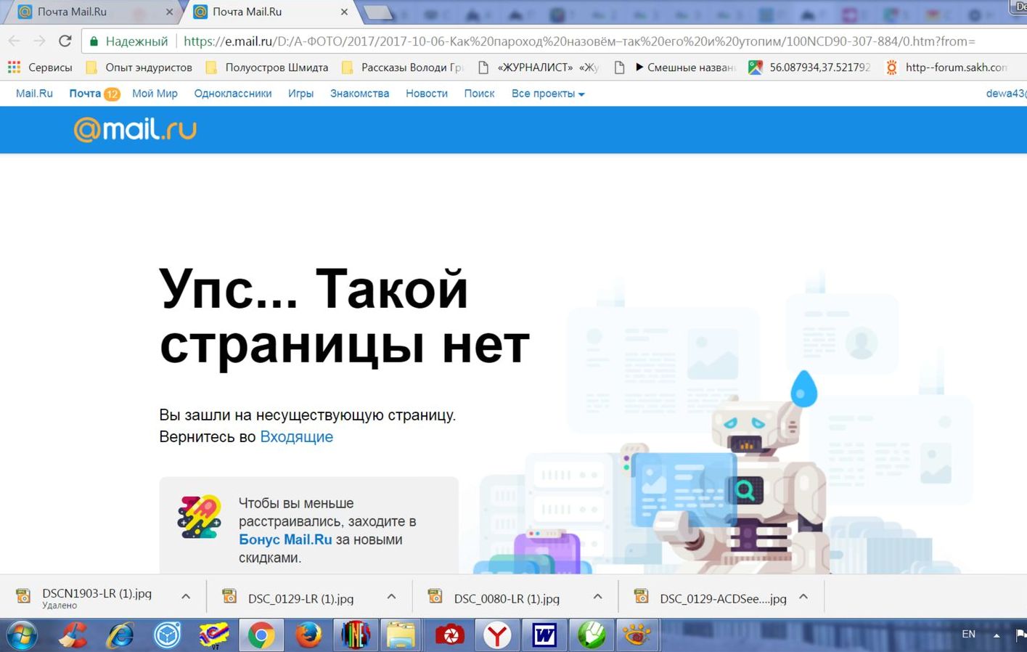Open the Опыт эндуристов bookmark folder
Viewport: 1027px width, 652px height.
(x=139, y=68)
